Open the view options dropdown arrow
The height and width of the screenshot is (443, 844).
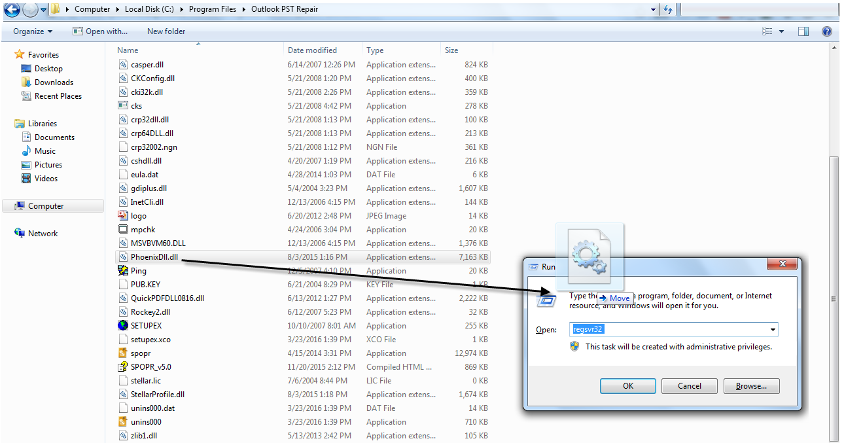(x=781, y=31)
